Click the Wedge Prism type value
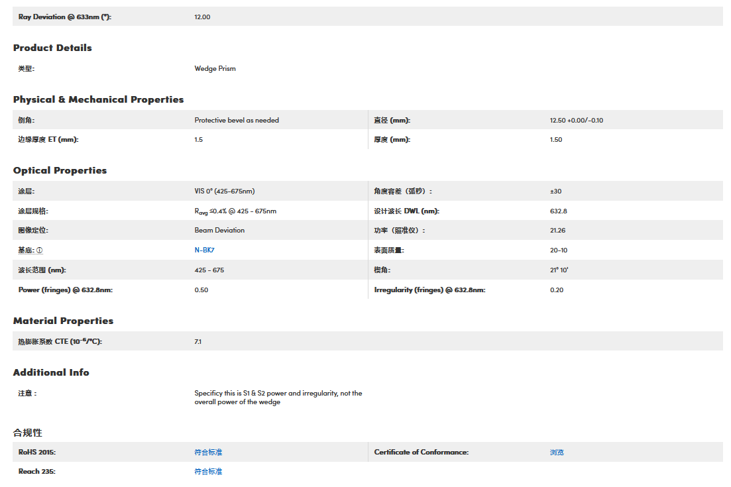Screen dimensions: 731x487 point(215,68)
